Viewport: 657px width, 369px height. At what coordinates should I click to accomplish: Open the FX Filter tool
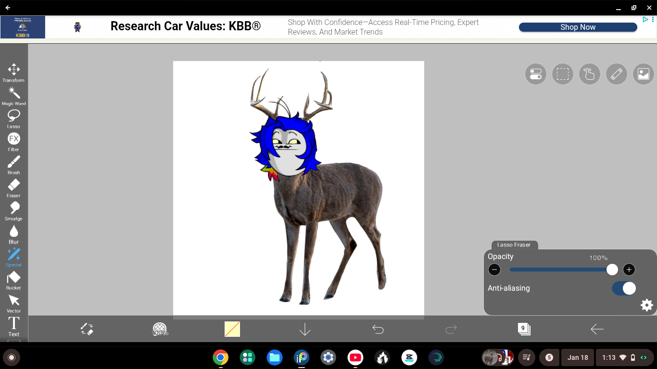[x=13, y=141]
